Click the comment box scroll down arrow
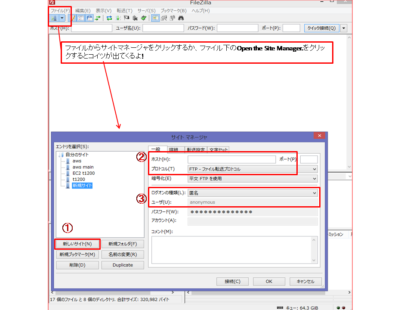Image resolution: width=413 pixels, height=310 pixels. (314, 260)
